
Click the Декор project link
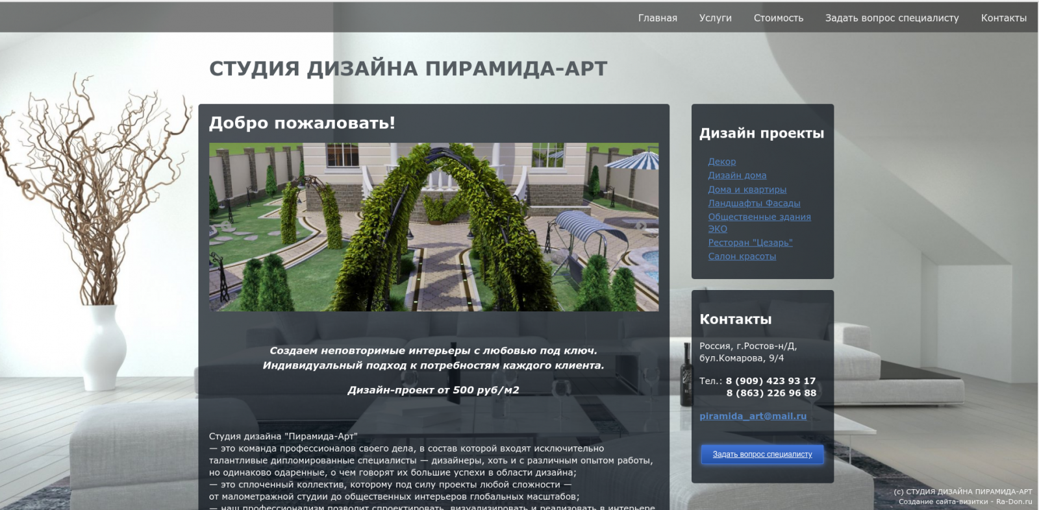[721, 162]
